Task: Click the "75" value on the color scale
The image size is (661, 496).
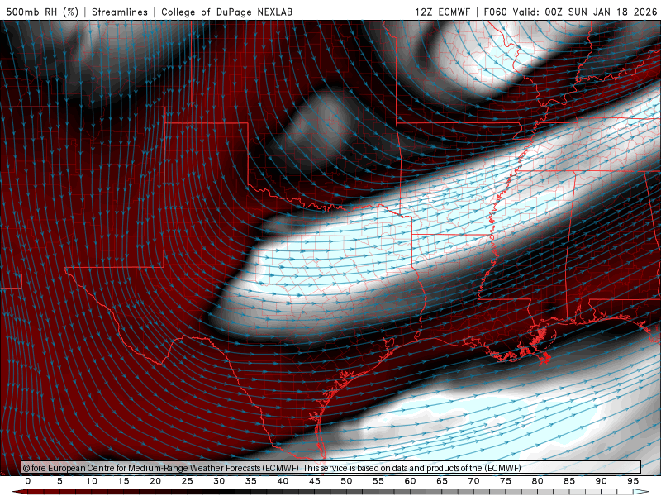Action: [x=506, y=481]
